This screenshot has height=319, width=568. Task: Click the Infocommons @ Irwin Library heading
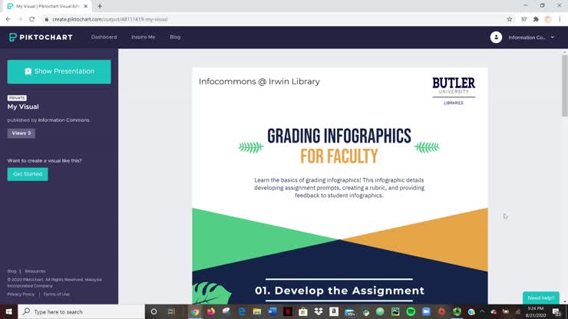259,81
